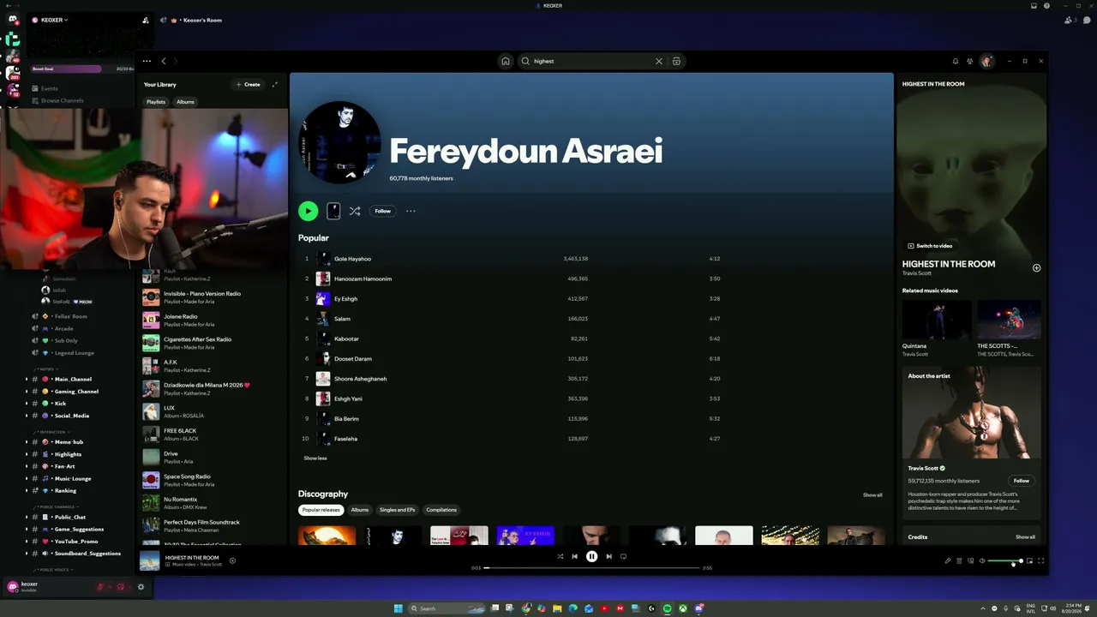1097x617 pixels.
Task: Switch to video in Now Playing
Action: click(x=930, y=246)
